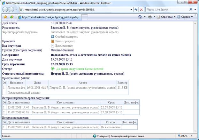Click Add to Favorites green plus star

coord(12,17)
